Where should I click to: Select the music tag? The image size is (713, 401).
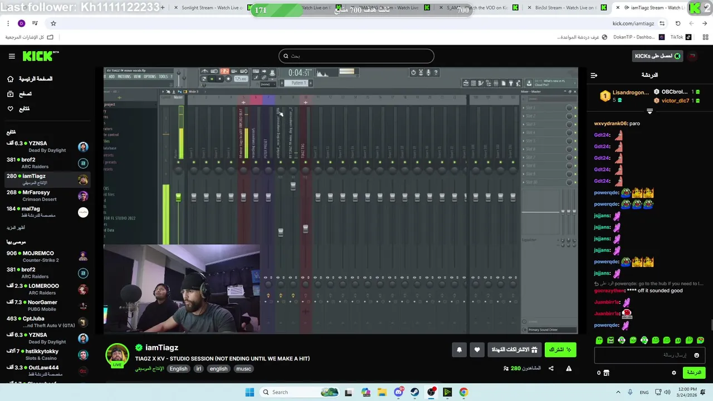(243, 369)
